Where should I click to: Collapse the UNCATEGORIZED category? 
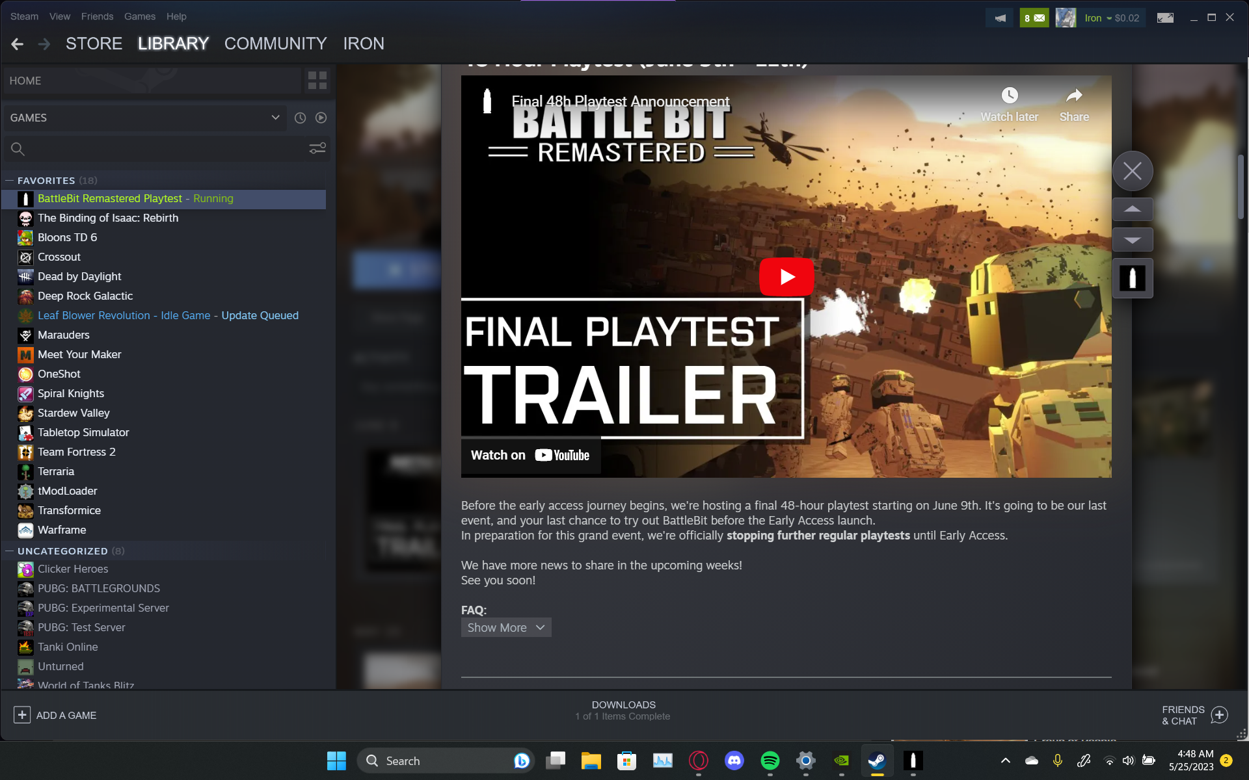point(10,551)
